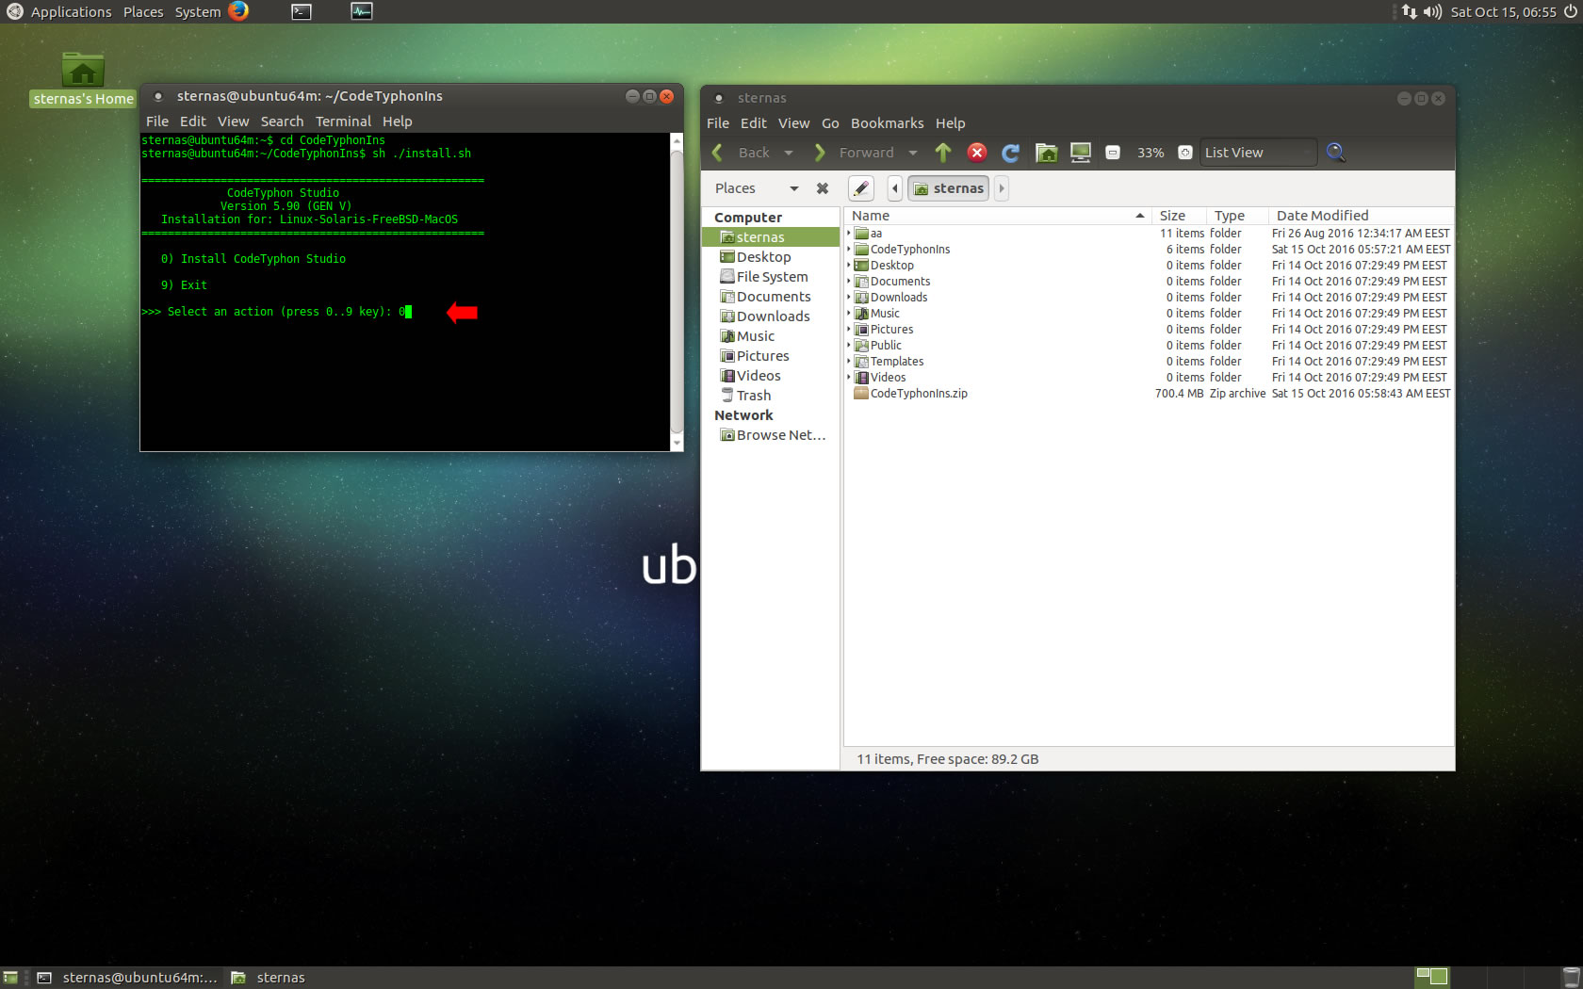The width and height of the screenshot is (1583, 989).
Task: Go up to the parent folder
Action: pos(943,153)
